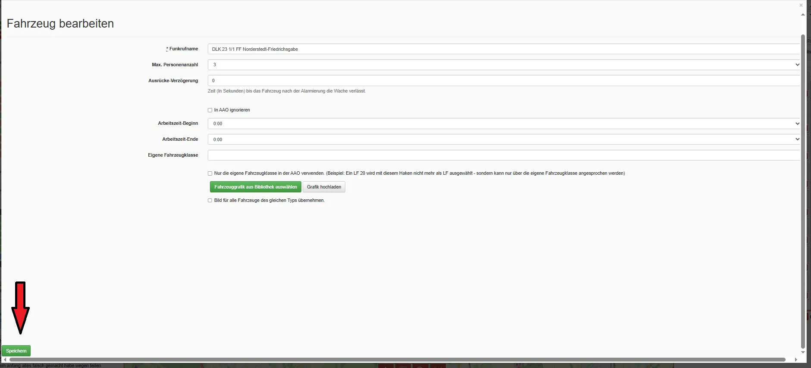Screen dimensions: 811x368
Task: Click the vertical scrollbar down arrow
Action: pyautogui.click(x=803, y=352)
